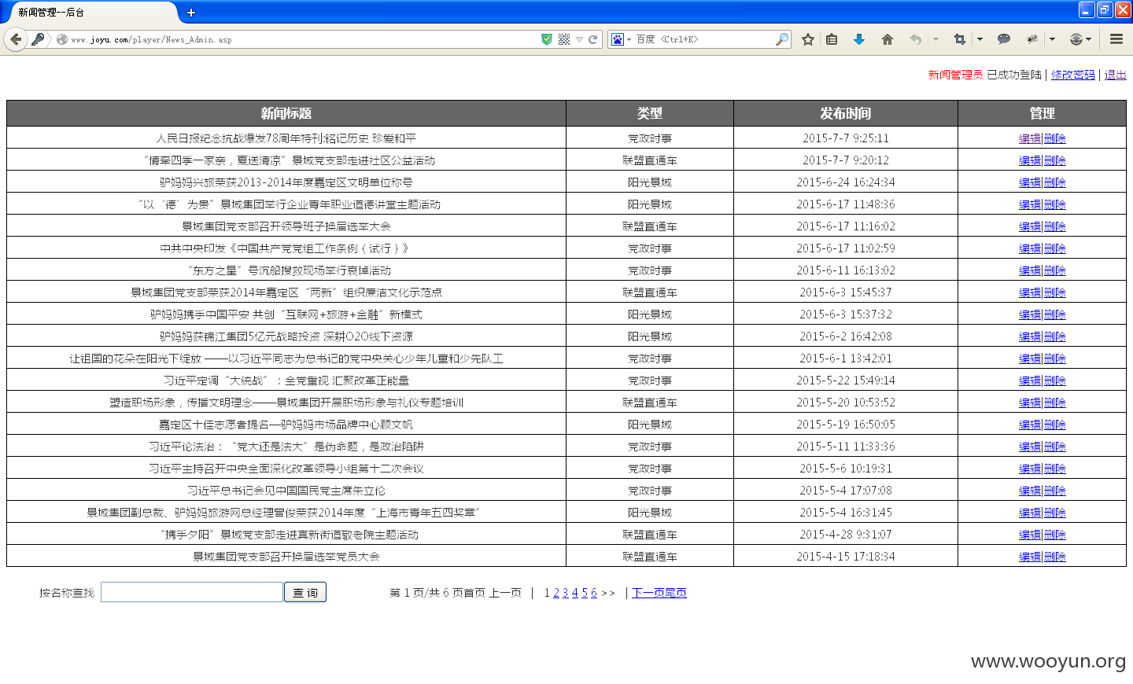Click 编辑 for the 习近平定调 news row

click(x=1030, y=381)
